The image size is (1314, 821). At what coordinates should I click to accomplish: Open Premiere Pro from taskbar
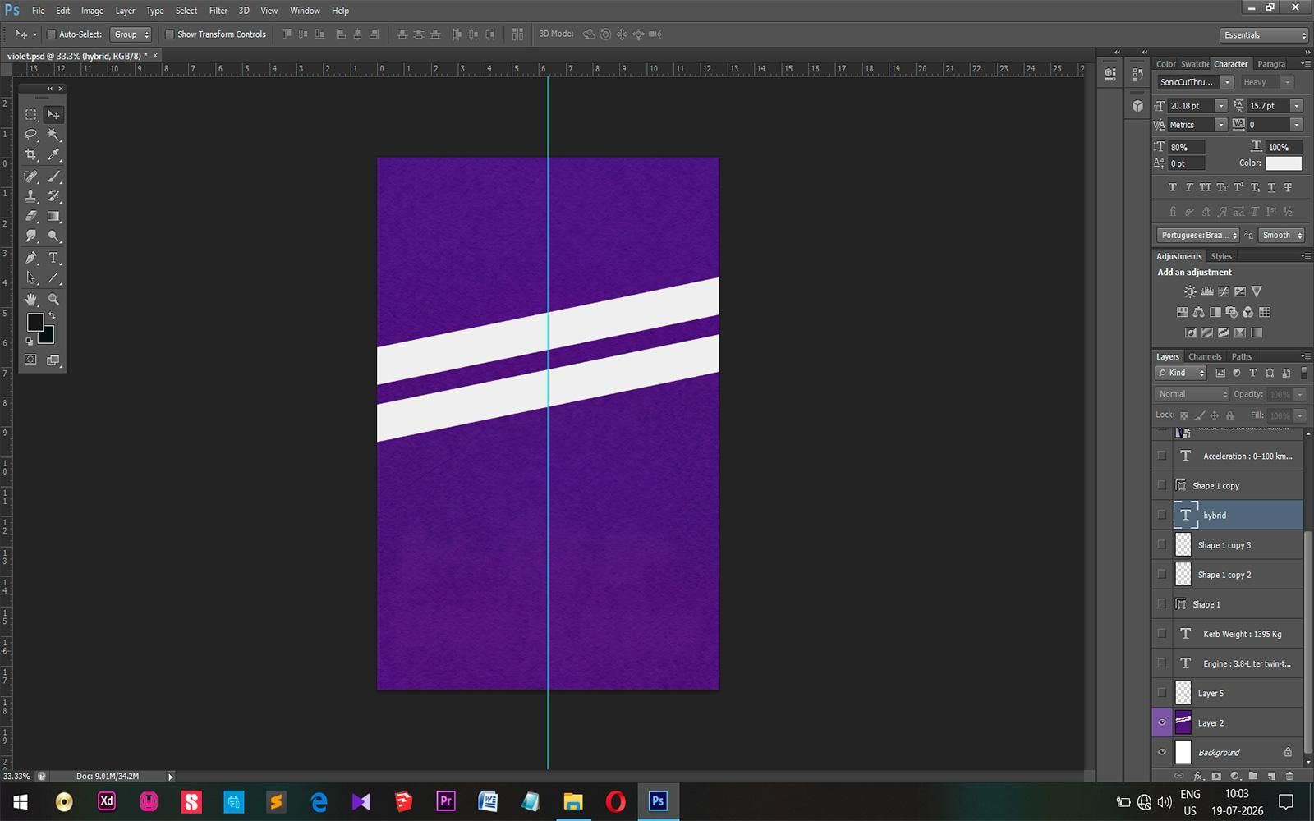click(446, 800)
